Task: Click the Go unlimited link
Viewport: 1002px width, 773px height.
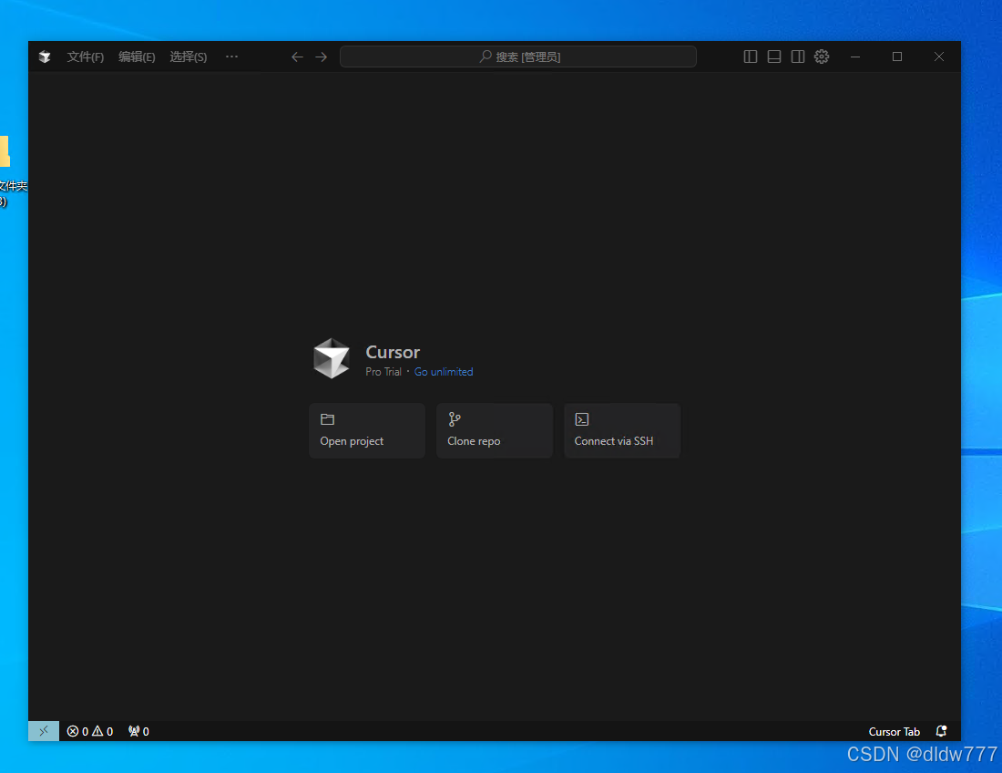Action: click(444, 372)
